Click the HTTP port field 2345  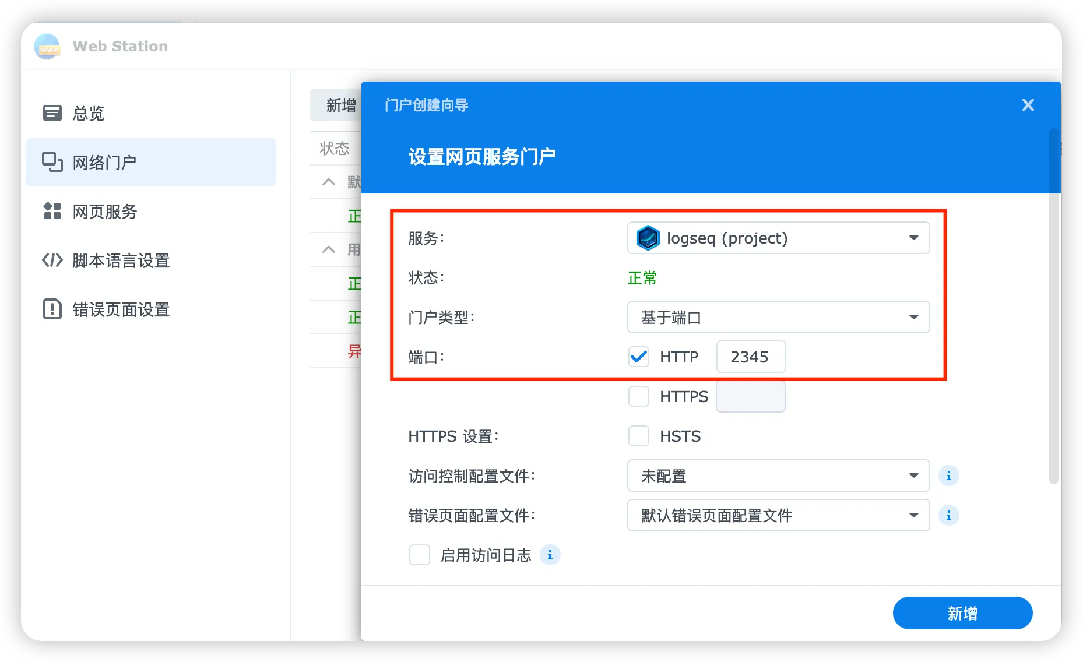click(751, 357)
